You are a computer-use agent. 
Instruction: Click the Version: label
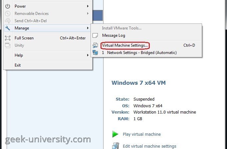(x=120, y=112)
